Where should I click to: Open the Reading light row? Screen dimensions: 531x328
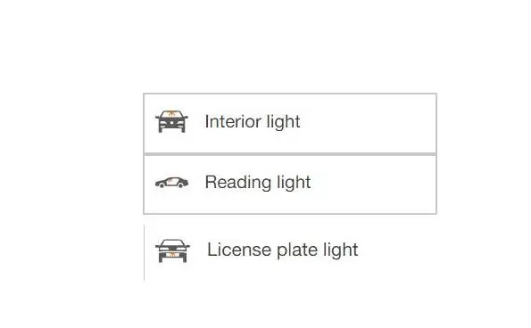pos(290,184)
